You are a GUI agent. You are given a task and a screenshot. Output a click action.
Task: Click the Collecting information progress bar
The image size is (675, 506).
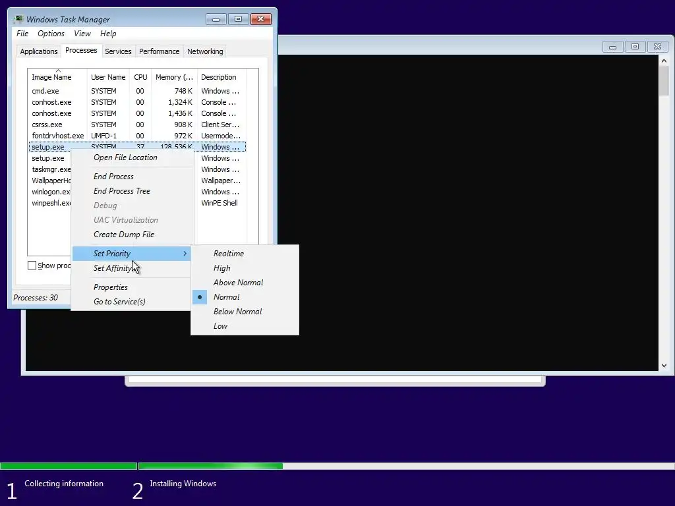click(69, 466)
